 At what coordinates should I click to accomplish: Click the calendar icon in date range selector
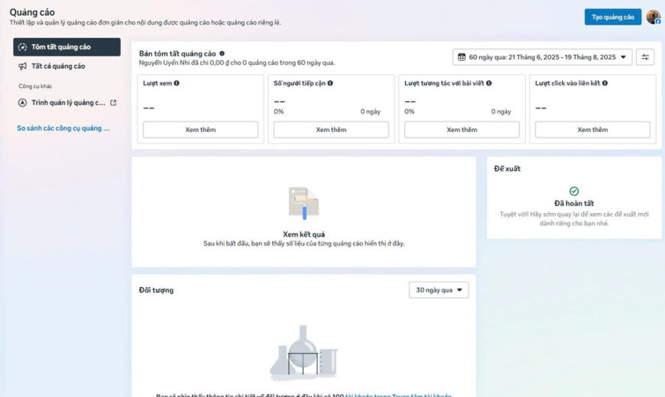461,57
